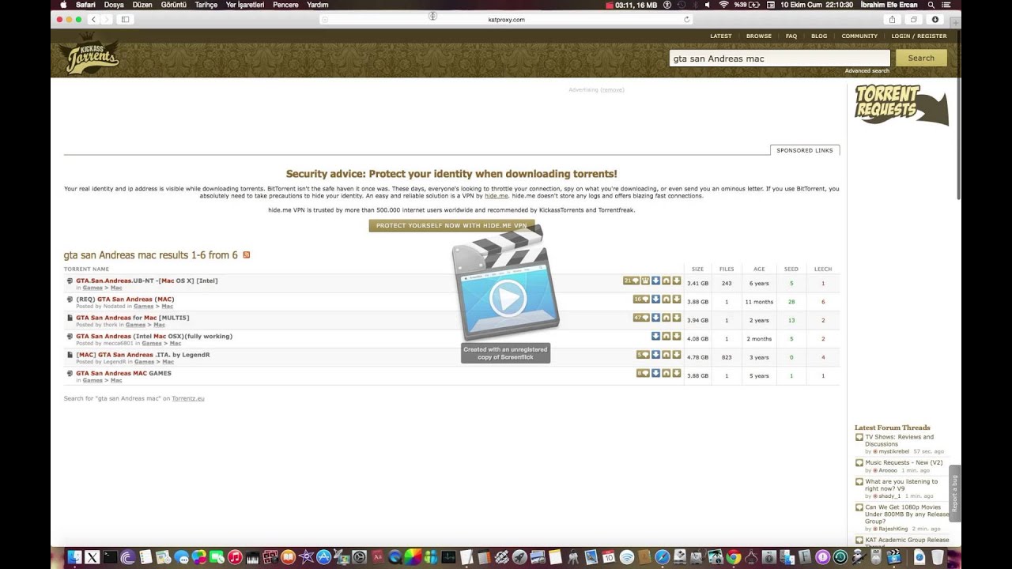The width and height of the screenshot is (1012, 569).
Task: Click the (remove) advertising link
Action: (x=613, y=90)
